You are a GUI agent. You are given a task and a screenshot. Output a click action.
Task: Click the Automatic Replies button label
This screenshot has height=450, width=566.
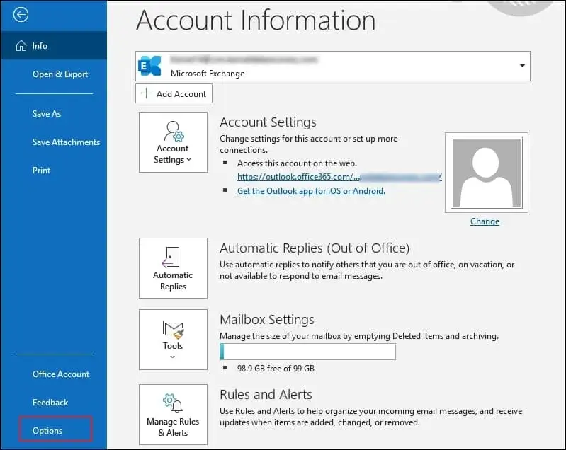click(x=173, y=280)
